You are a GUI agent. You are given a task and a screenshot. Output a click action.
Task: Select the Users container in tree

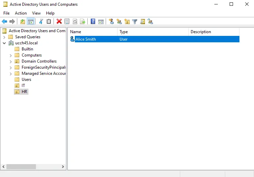(26, 80)
